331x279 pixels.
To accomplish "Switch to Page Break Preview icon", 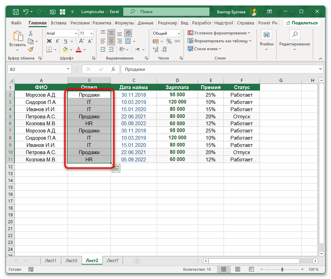I will [251, 269].
